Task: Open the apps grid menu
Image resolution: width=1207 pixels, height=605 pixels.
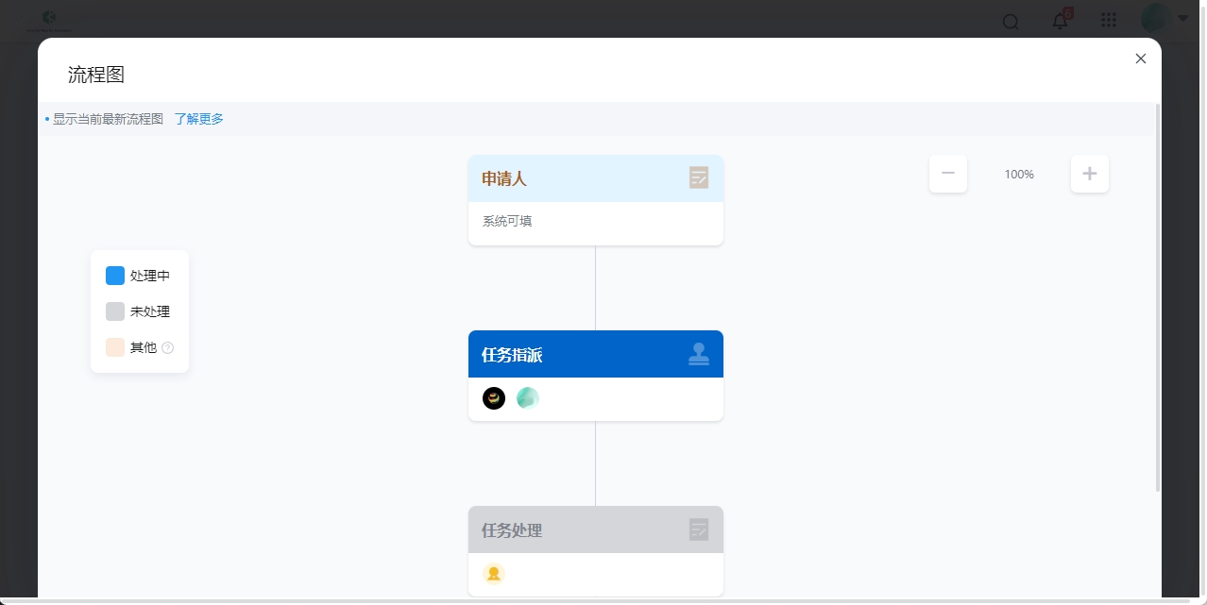Action: [x=1109, y=21]
